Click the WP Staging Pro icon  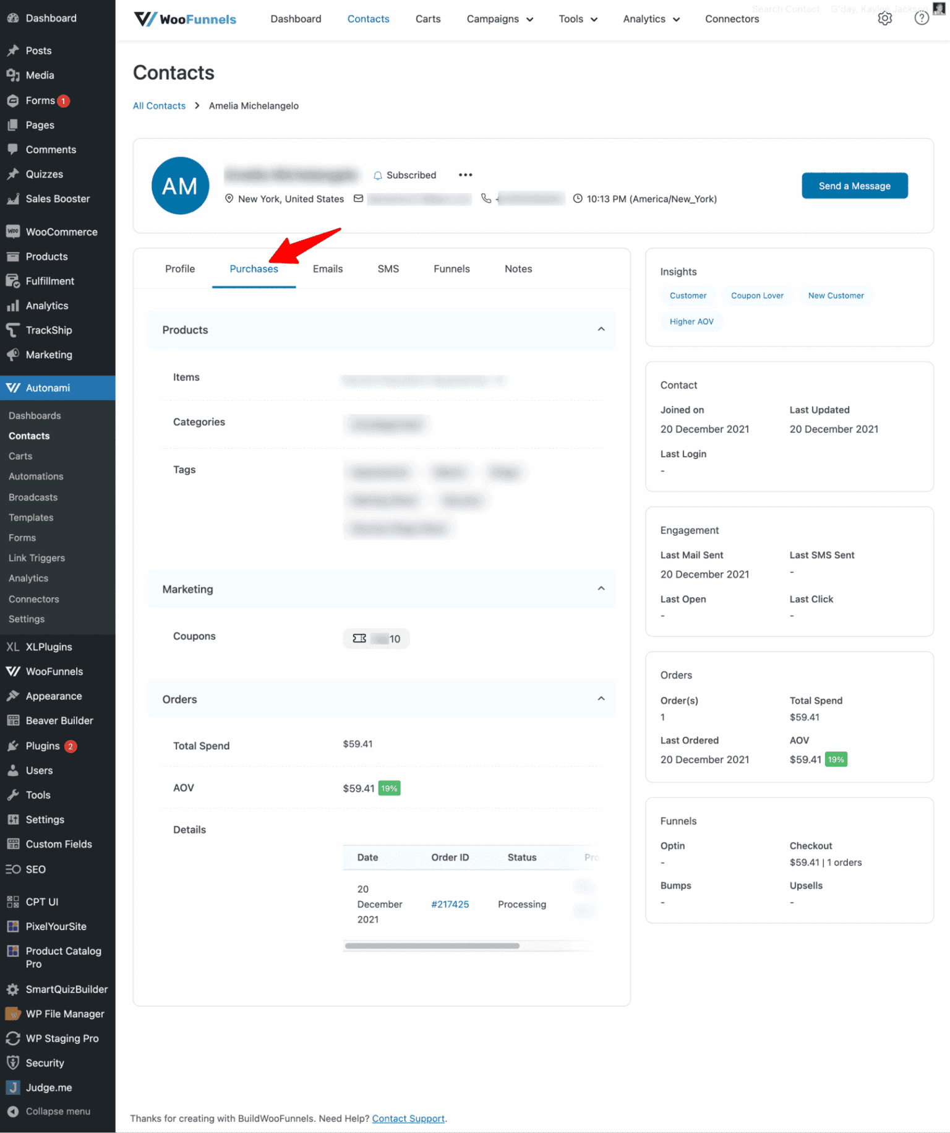(x=13, y=1039)
